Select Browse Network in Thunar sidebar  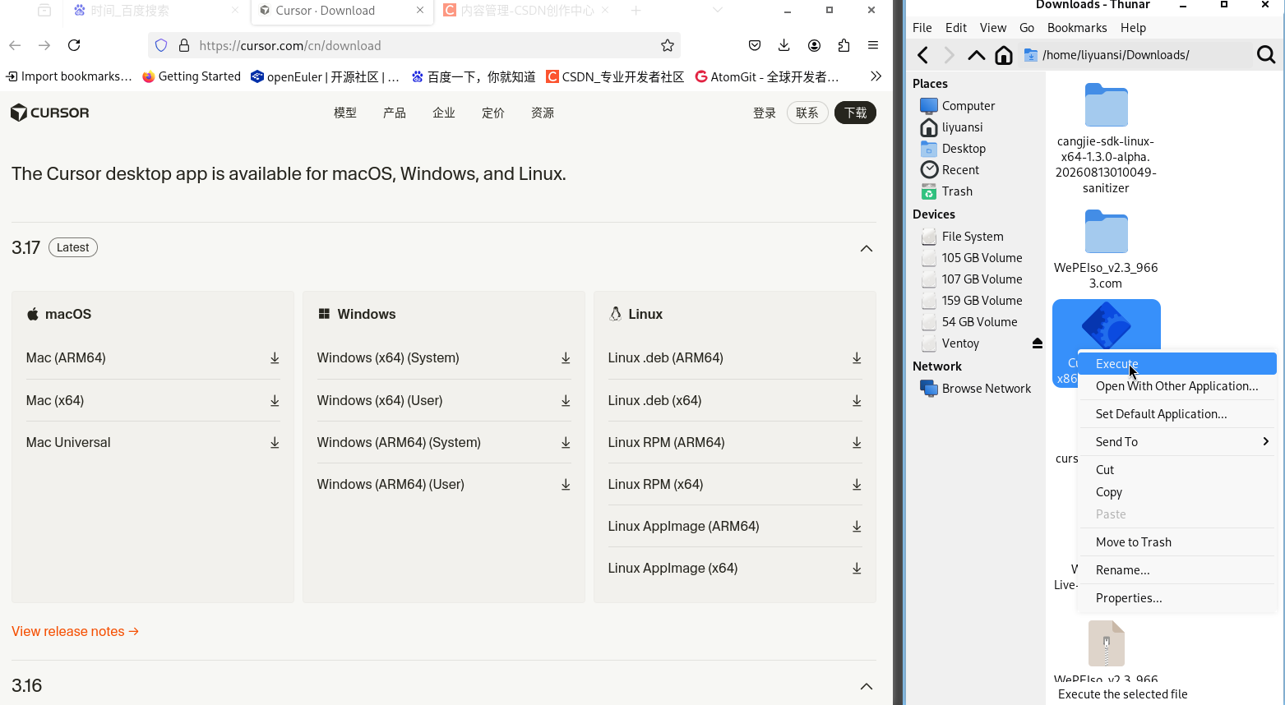coord(976,389)
